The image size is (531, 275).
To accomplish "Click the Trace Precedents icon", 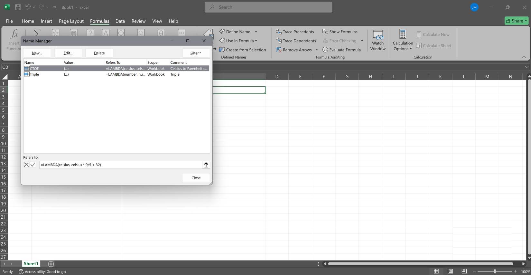I will (279, 32).
